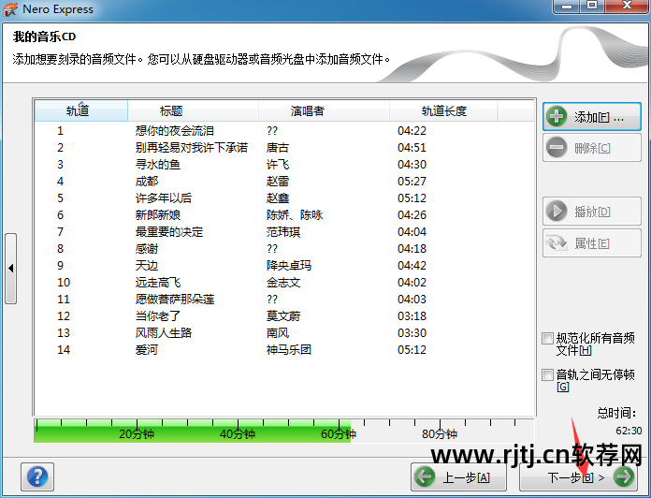Go back with 上一步 button
This screenshot has width=651, height=498.
click(458, 477)
